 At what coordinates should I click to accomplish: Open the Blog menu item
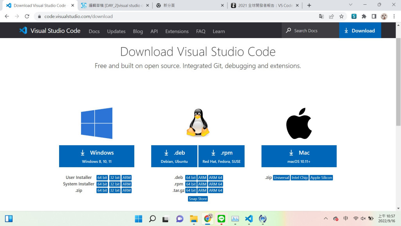(138, 31)
